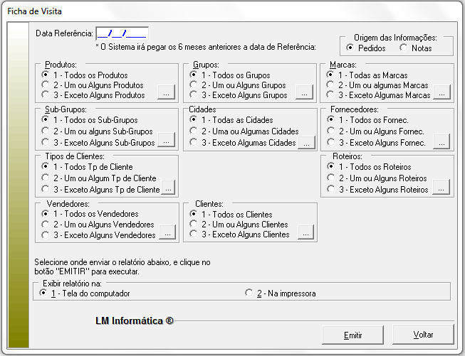Click the Data Referência date field
This screenshot has width=465, height=356.
click(121, 33)
